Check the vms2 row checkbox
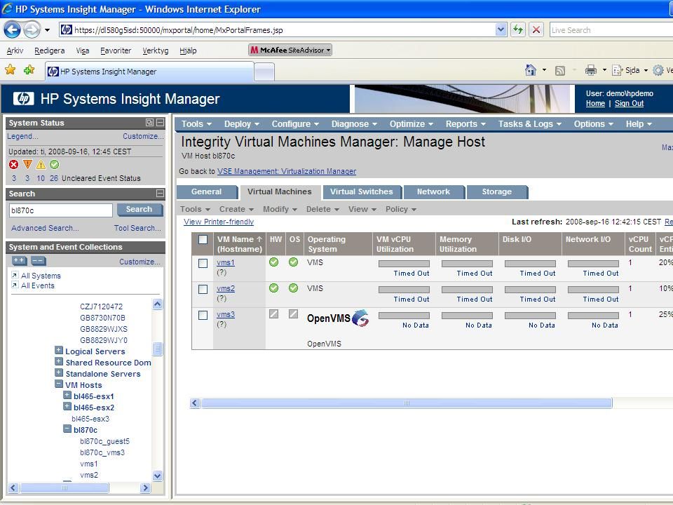The height and width of the screenshot is (505, 673). pos(203,290)
